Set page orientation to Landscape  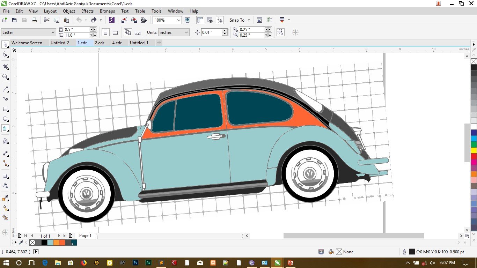pyautogui.click(x=115, y=32)
